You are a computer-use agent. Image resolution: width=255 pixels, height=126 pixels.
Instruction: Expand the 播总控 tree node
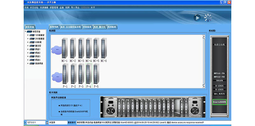tap(28, 46)
